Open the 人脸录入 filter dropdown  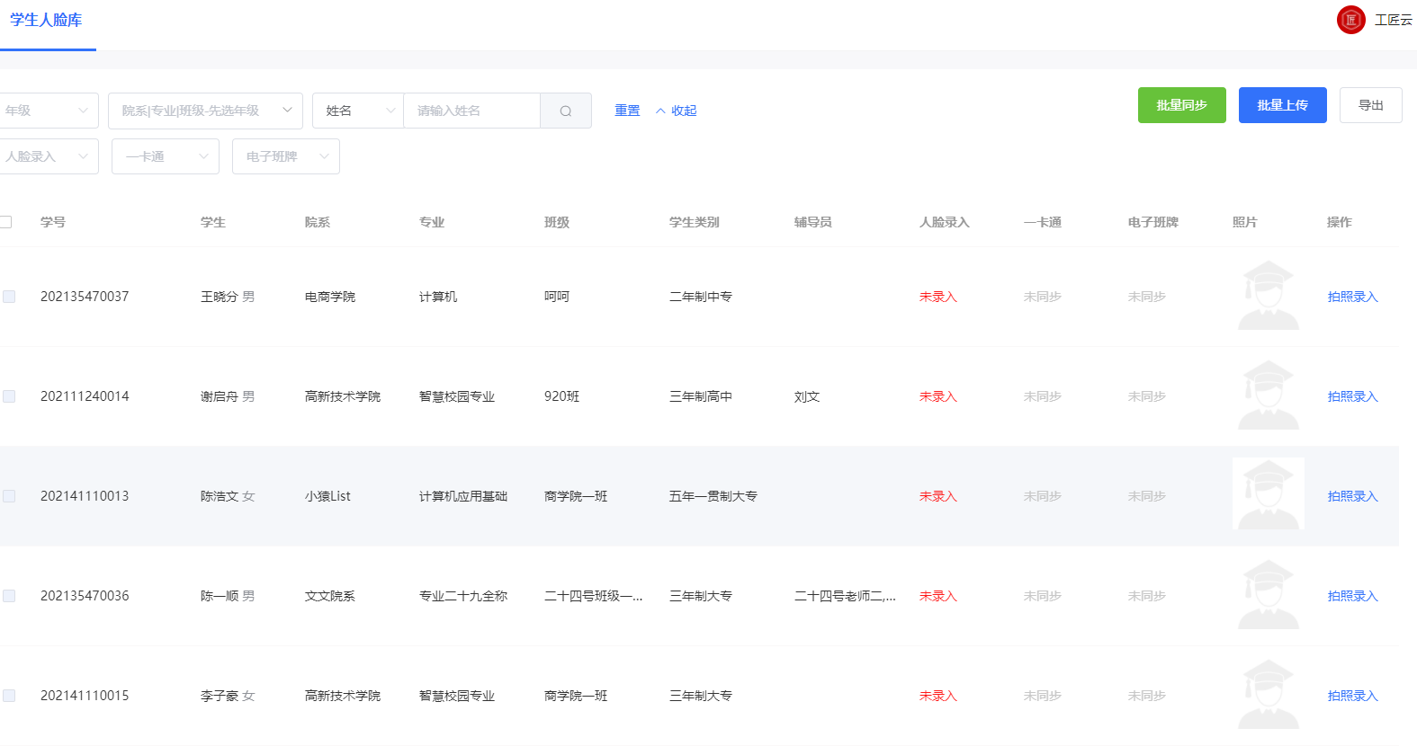(x=49, y=156)
